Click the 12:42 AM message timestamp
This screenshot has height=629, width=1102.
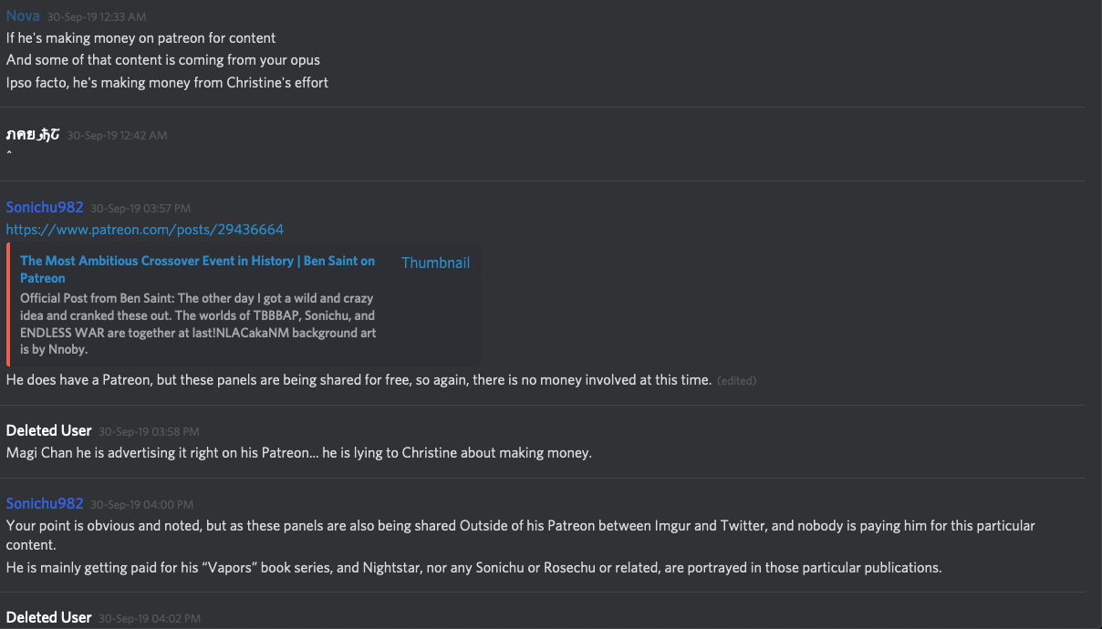(117, 136)
